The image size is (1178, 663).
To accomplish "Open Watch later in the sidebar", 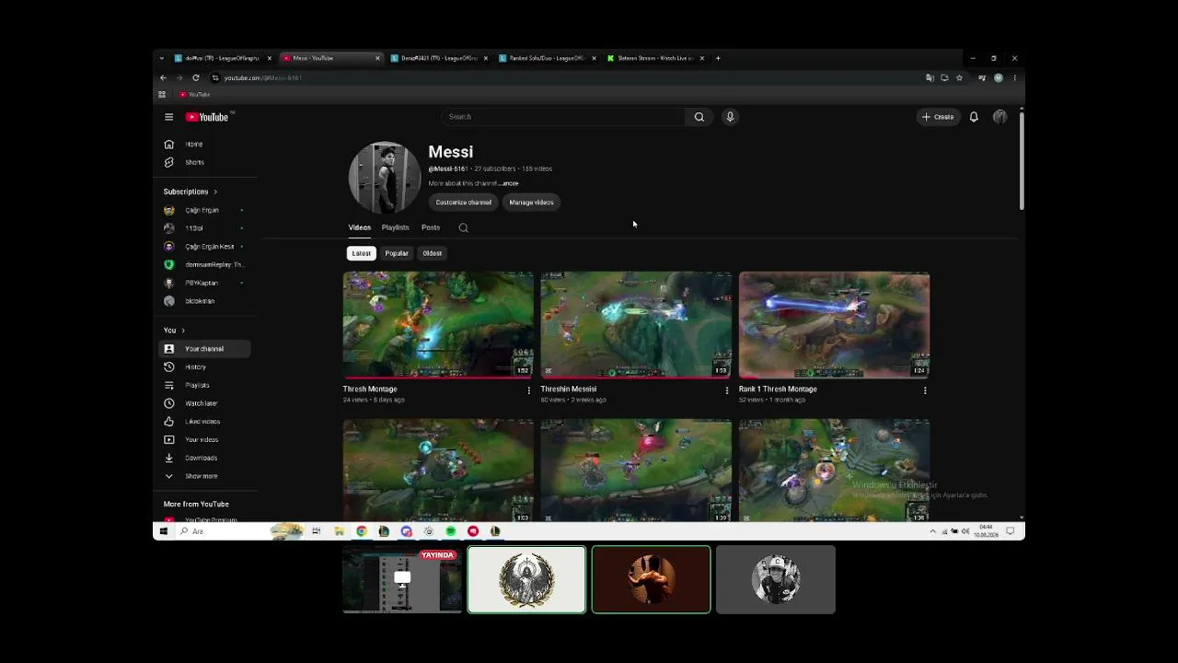I will click(201, 403).
